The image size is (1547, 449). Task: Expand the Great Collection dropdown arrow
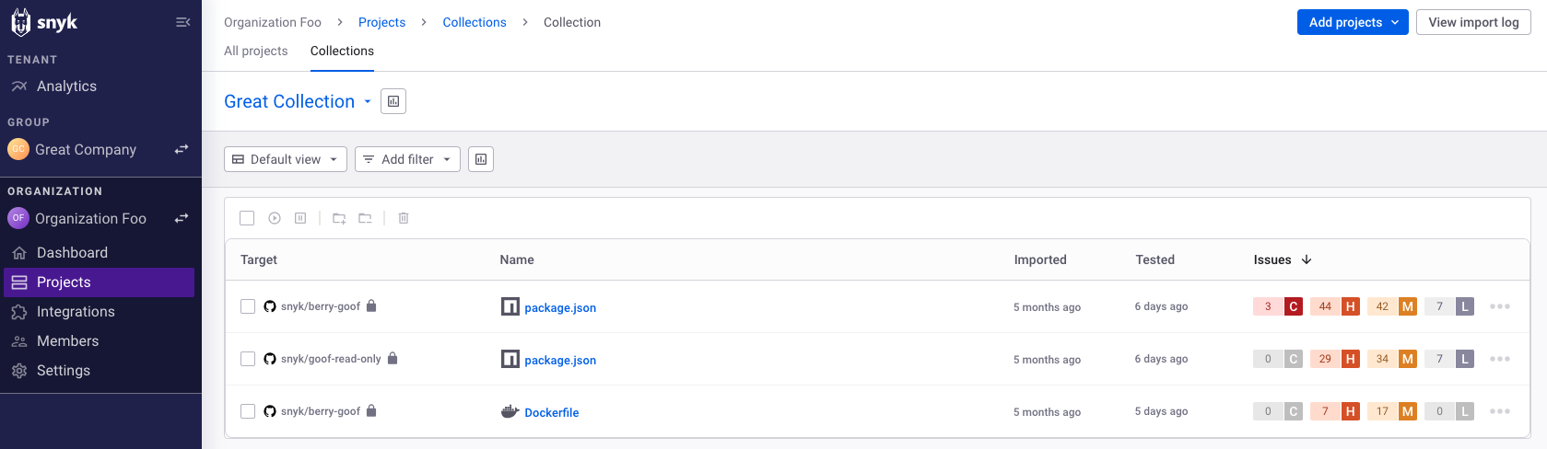pyautogui.click(x=368, y=101)
